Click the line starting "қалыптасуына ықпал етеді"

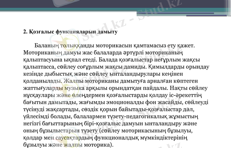[x=112, y=60]
